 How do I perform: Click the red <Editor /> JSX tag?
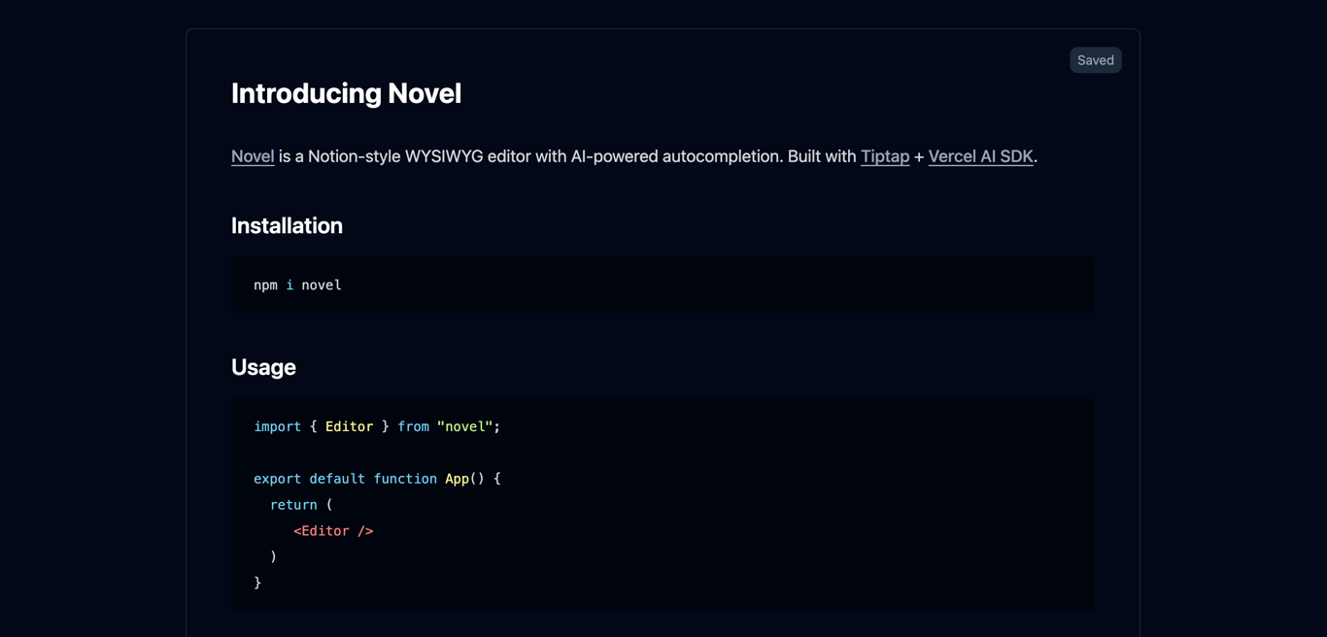coord(333,531)
